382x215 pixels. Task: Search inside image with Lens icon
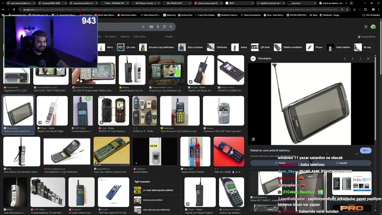(x=253, y=139)
